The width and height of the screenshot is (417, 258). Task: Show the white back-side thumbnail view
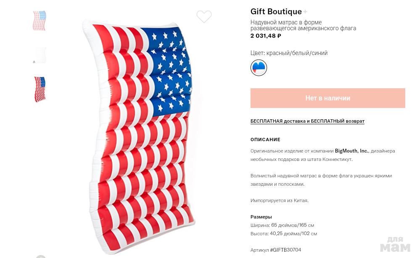click(x=40, y=55)
